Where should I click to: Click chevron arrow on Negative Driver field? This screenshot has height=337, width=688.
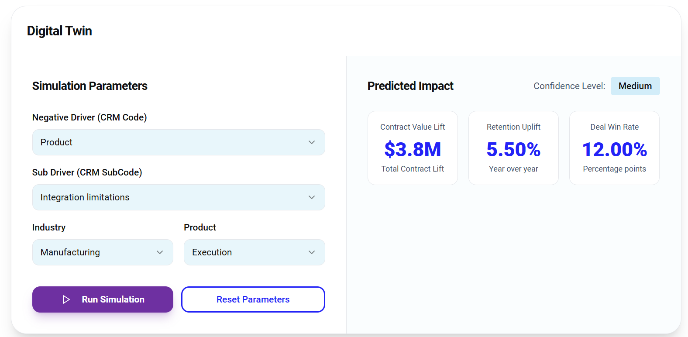[312, 142]
